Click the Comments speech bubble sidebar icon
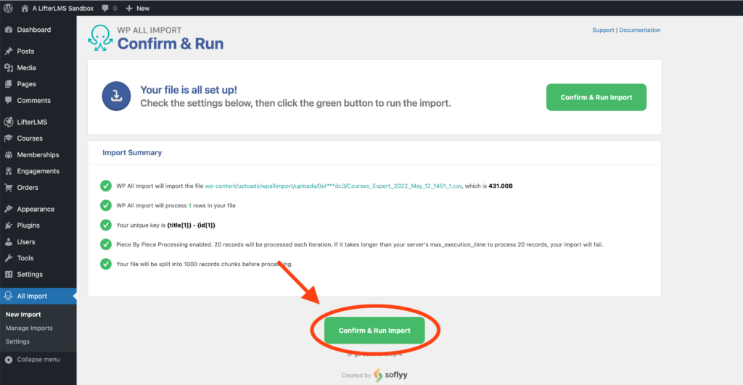 point(9,100)
